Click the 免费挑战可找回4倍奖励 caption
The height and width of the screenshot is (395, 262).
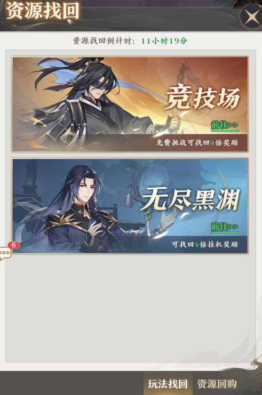(x=197, y=142)
